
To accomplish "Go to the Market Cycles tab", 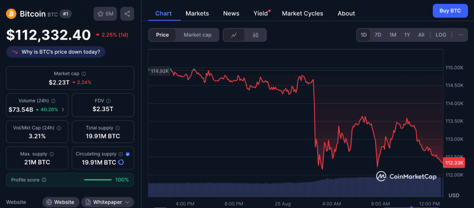I will 302,13.
